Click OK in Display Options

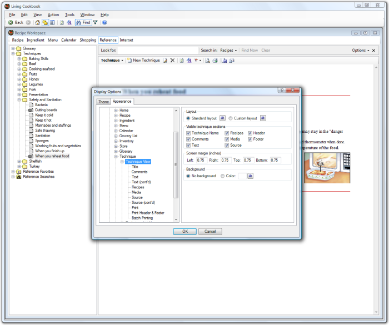pyautogui.click(x=185, y=232)
